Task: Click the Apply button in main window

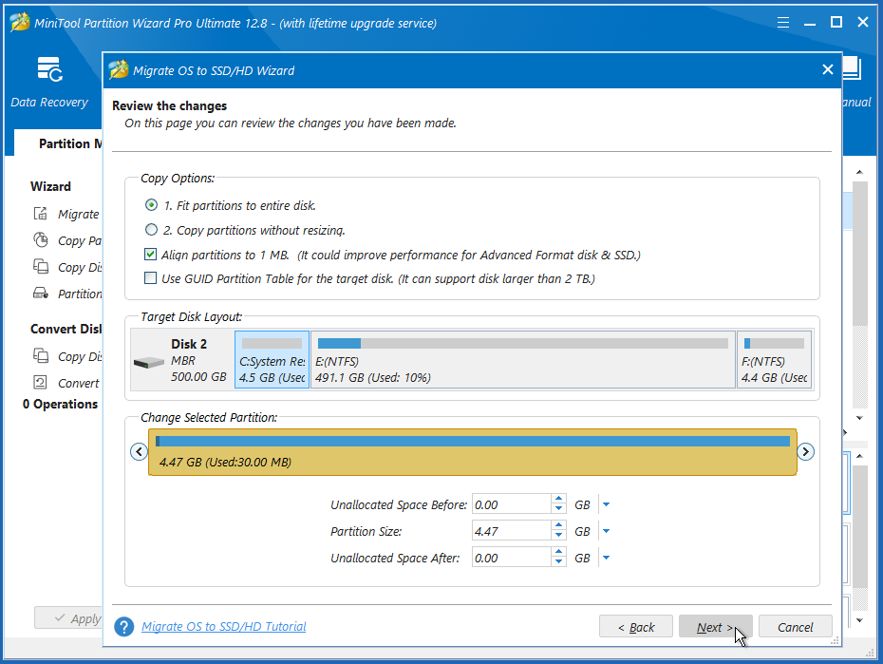Action: pyautogui.click(x=68, y=617)
